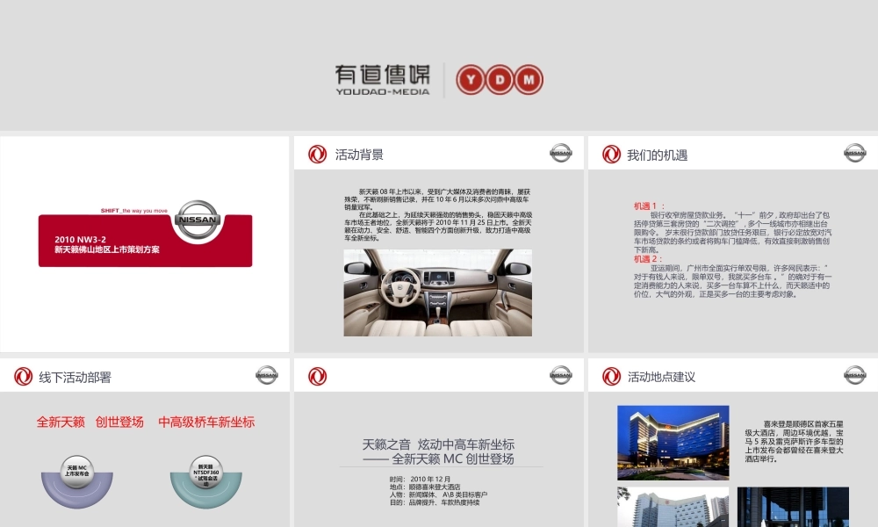Click the Nissan logo on 活动地点建议 slide
Screen dimensions: 878x527
pyautogui.click(x=854, y=375)
